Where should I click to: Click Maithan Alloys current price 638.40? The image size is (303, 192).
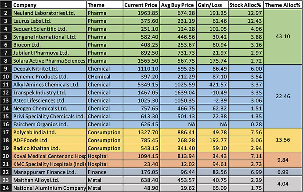coord(140,180)
